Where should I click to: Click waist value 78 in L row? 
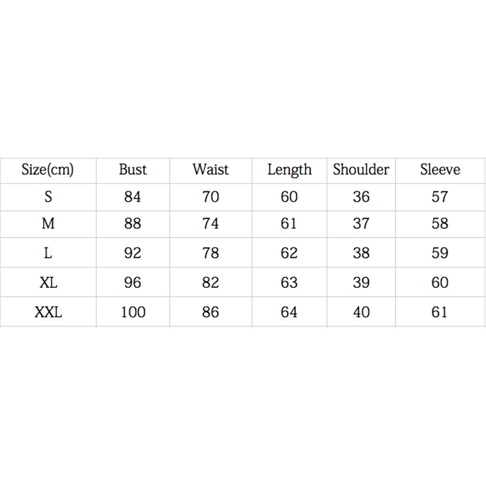tap(210, 253)
